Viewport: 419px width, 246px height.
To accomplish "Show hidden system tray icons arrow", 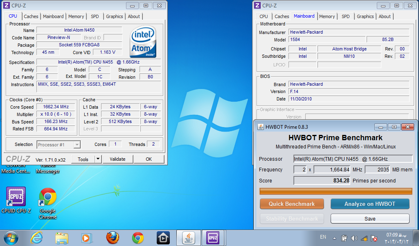I will 334,238.
